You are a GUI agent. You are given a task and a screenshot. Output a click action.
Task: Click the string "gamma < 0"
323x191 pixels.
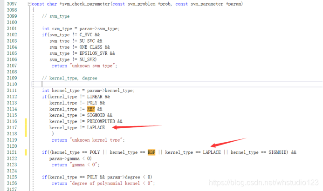pos(83,165)
